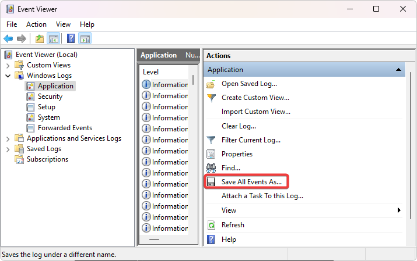Select the Security log in the tree
Viewport: 417px width, 261px height.
(50, 96)
